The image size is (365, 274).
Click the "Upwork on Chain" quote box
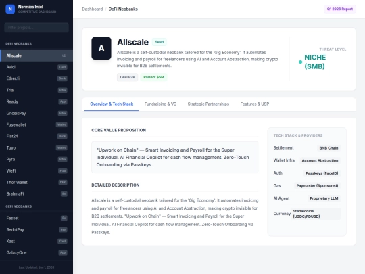click(175, 157)
